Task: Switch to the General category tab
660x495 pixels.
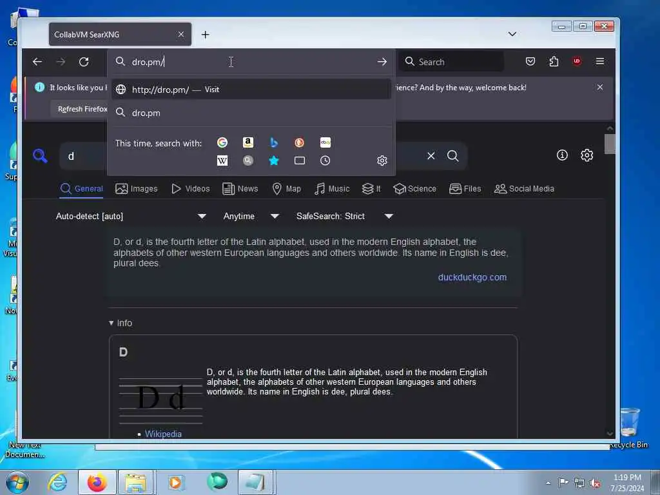Action: coord(81,189)
